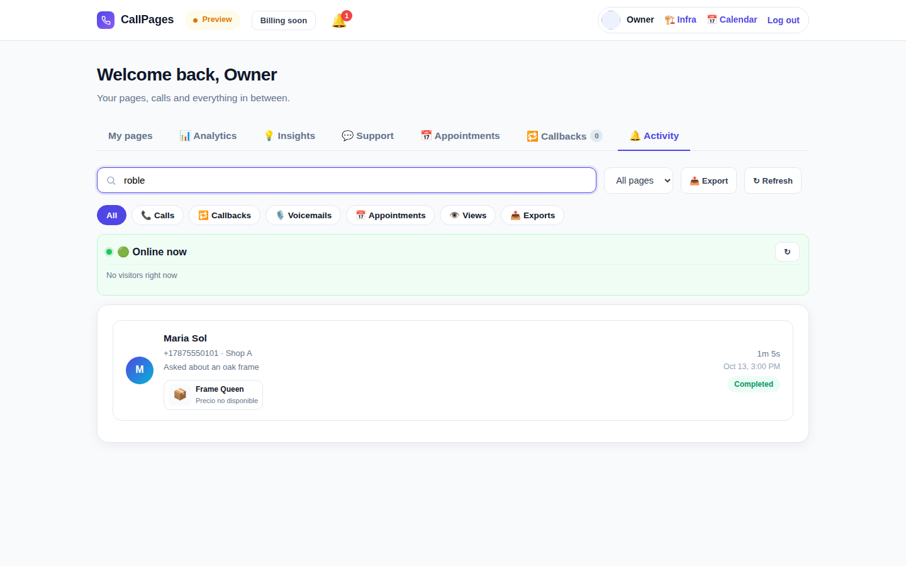This screenshot has width=906, height=566.
Task: Expand the All pages dropdown
Action: (x=639, y=180)
